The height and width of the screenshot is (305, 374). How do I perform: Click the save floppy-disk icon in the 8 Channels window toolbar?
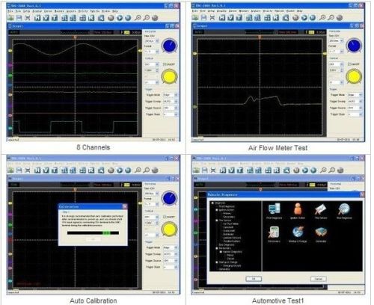coord(19,18)
